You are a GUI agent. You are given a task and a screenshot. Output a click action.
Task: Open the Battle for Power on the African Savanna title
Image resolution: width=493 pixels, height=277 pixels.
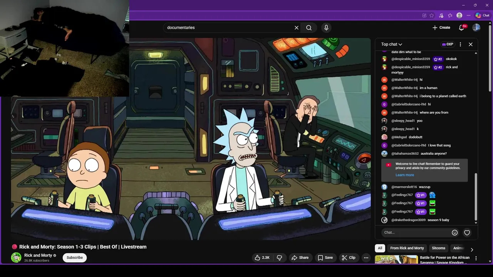[x=444, y=260]
